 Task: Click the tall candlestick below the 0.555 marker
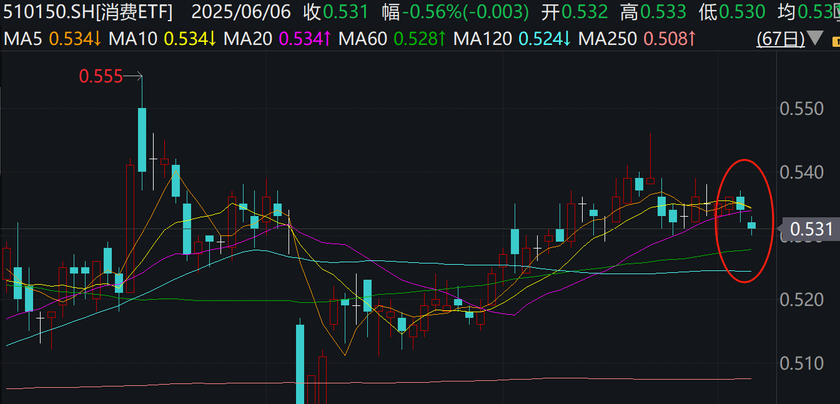coord(142,139)
